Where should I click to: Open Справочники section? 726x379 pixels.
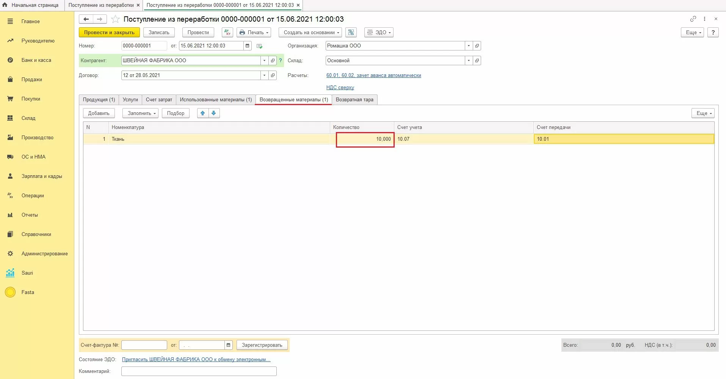36,234
